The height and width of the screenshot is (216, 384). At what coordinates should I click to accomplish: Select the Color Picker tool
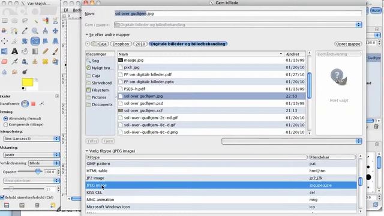[x=25, y=31]
